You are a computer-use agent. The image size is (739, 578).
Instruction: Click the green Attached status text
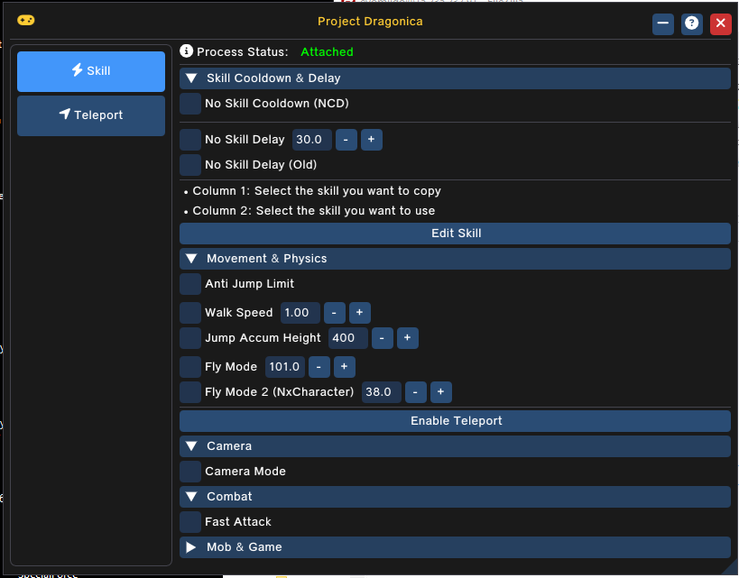click(x=327, y=51)
